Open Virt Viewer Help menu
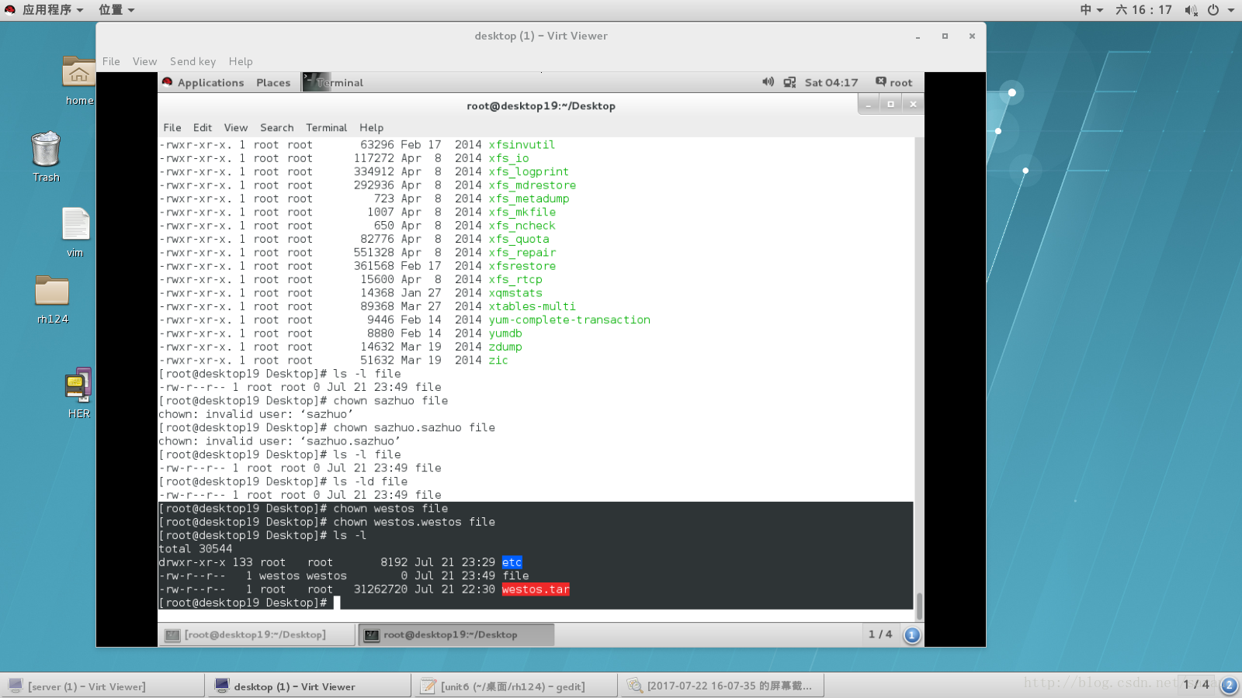1242x698 pixels. coord(241,61)
